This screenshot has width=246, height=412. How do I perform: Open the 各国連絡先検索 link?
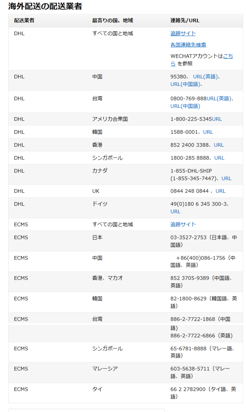188,45
